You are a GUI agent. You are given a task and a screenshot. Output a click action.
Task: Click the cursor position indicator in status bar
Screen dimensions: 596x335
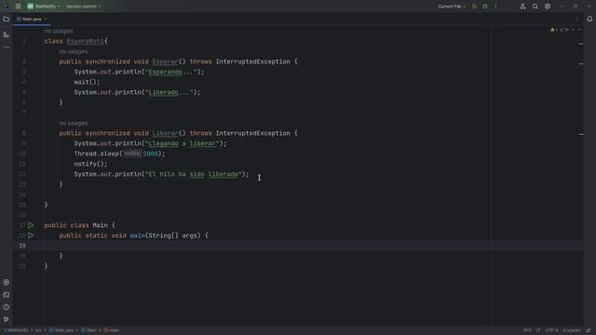point(527,330)
